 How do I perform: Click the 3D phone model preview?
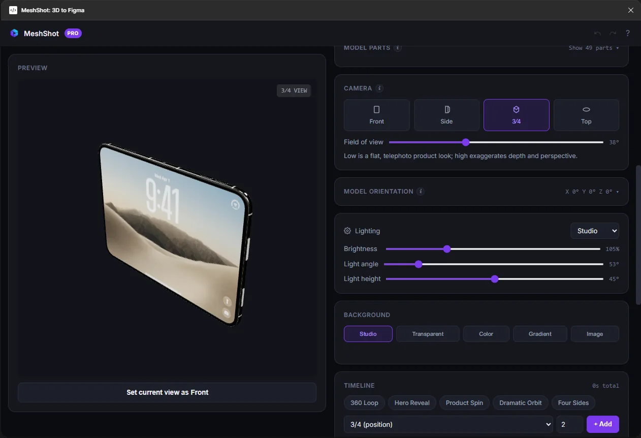tap(175, 234)
